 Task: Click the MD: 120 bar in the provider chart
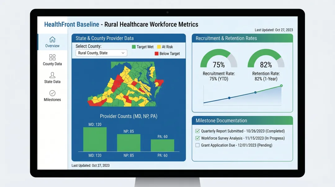(x=94, y=140)
